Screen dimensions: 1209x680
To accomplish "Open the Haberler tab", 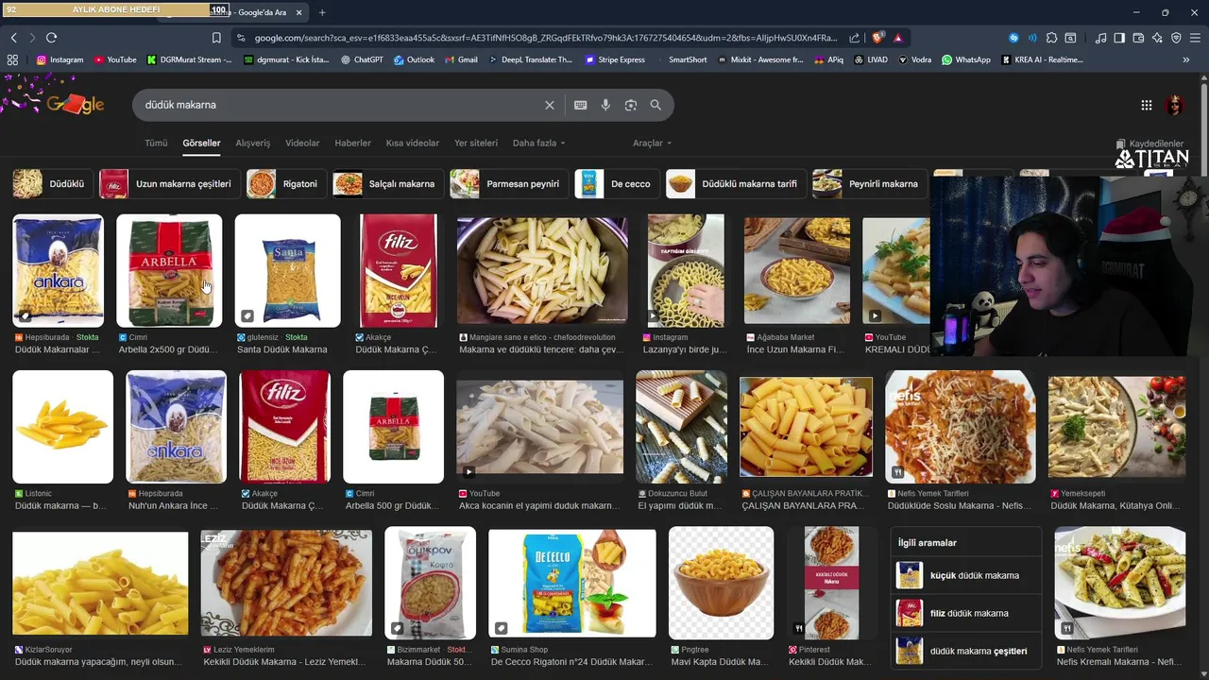I will 352,144.
